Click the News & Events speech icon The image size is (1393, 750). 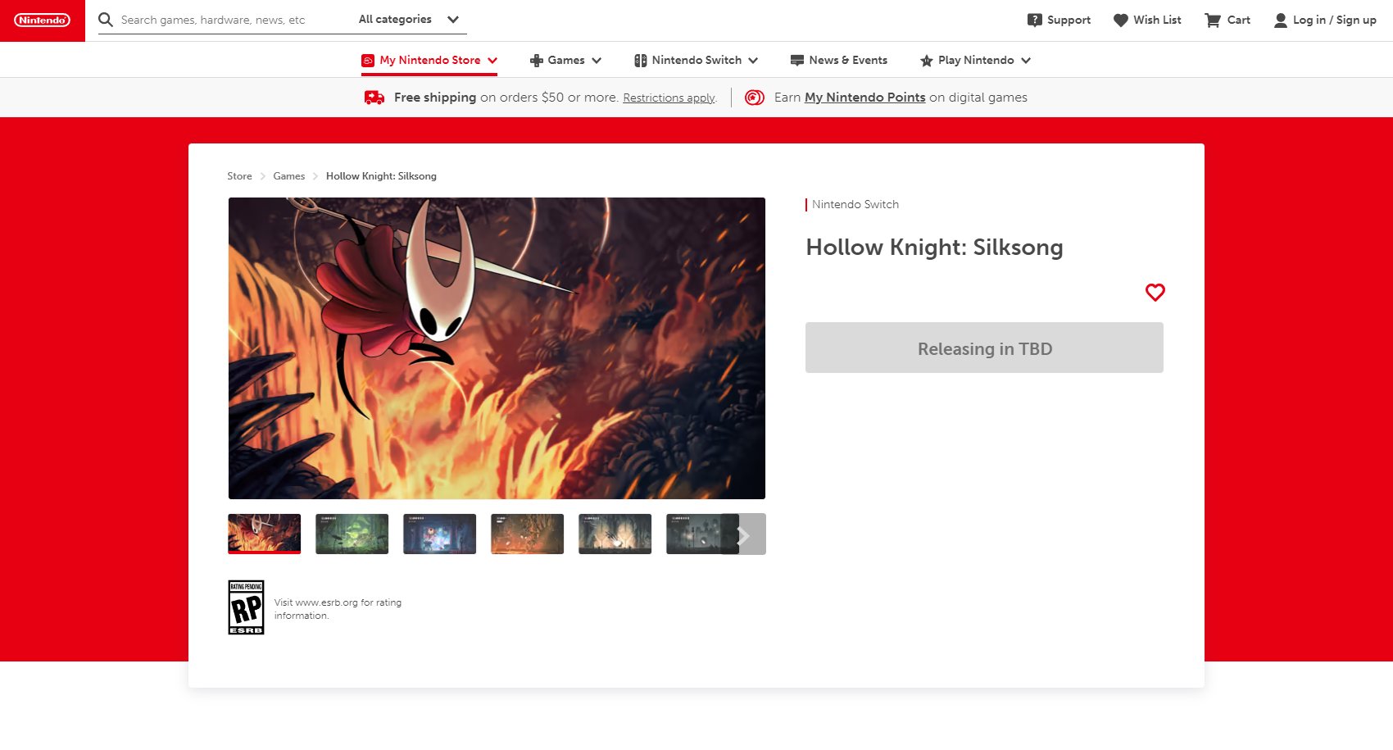click(x=797, y=61)
